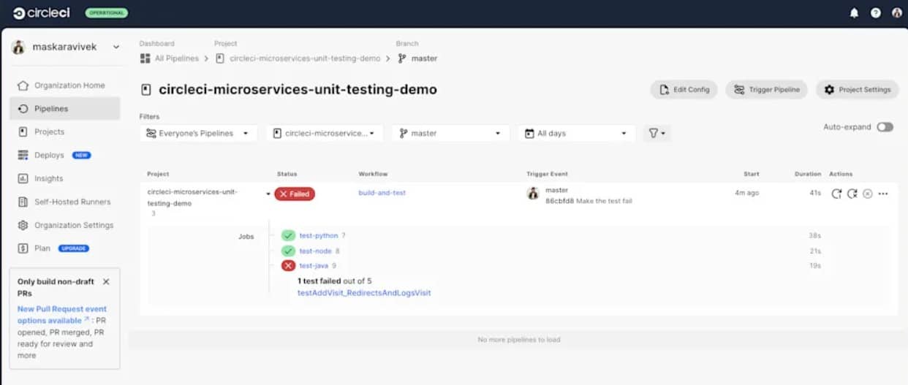Screen dimensions: 908x385
Task: Open Deploys in sidebar
Action: (49, 156)
